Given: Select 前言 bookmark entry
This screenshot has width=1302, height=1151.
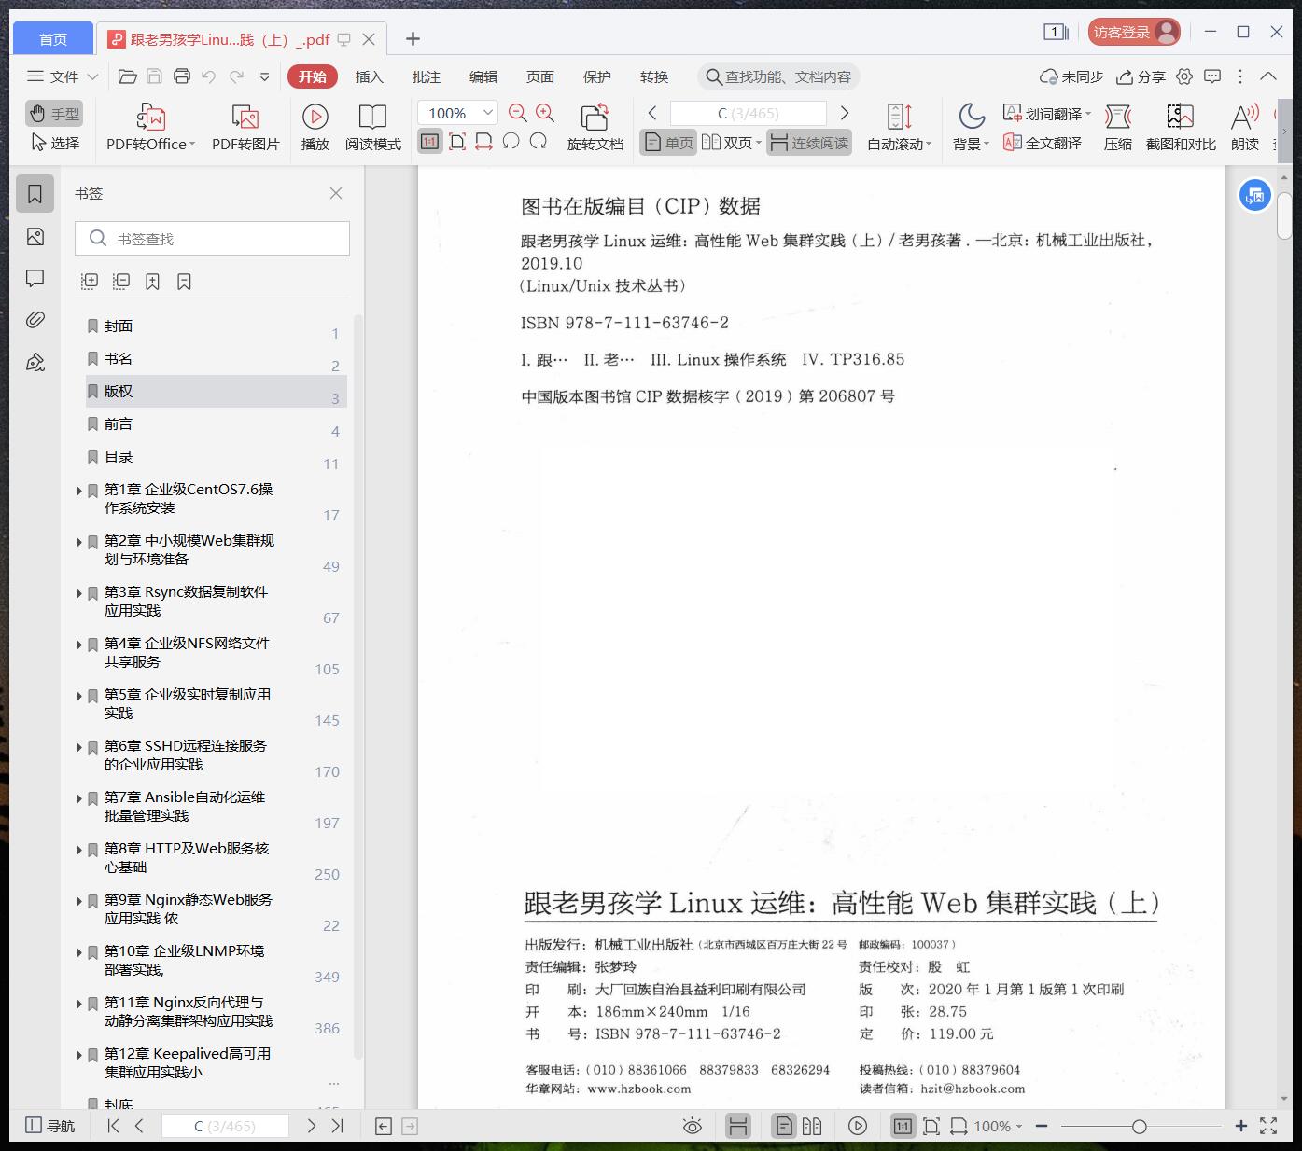Looking at the screenshot, I should (215, 424).
